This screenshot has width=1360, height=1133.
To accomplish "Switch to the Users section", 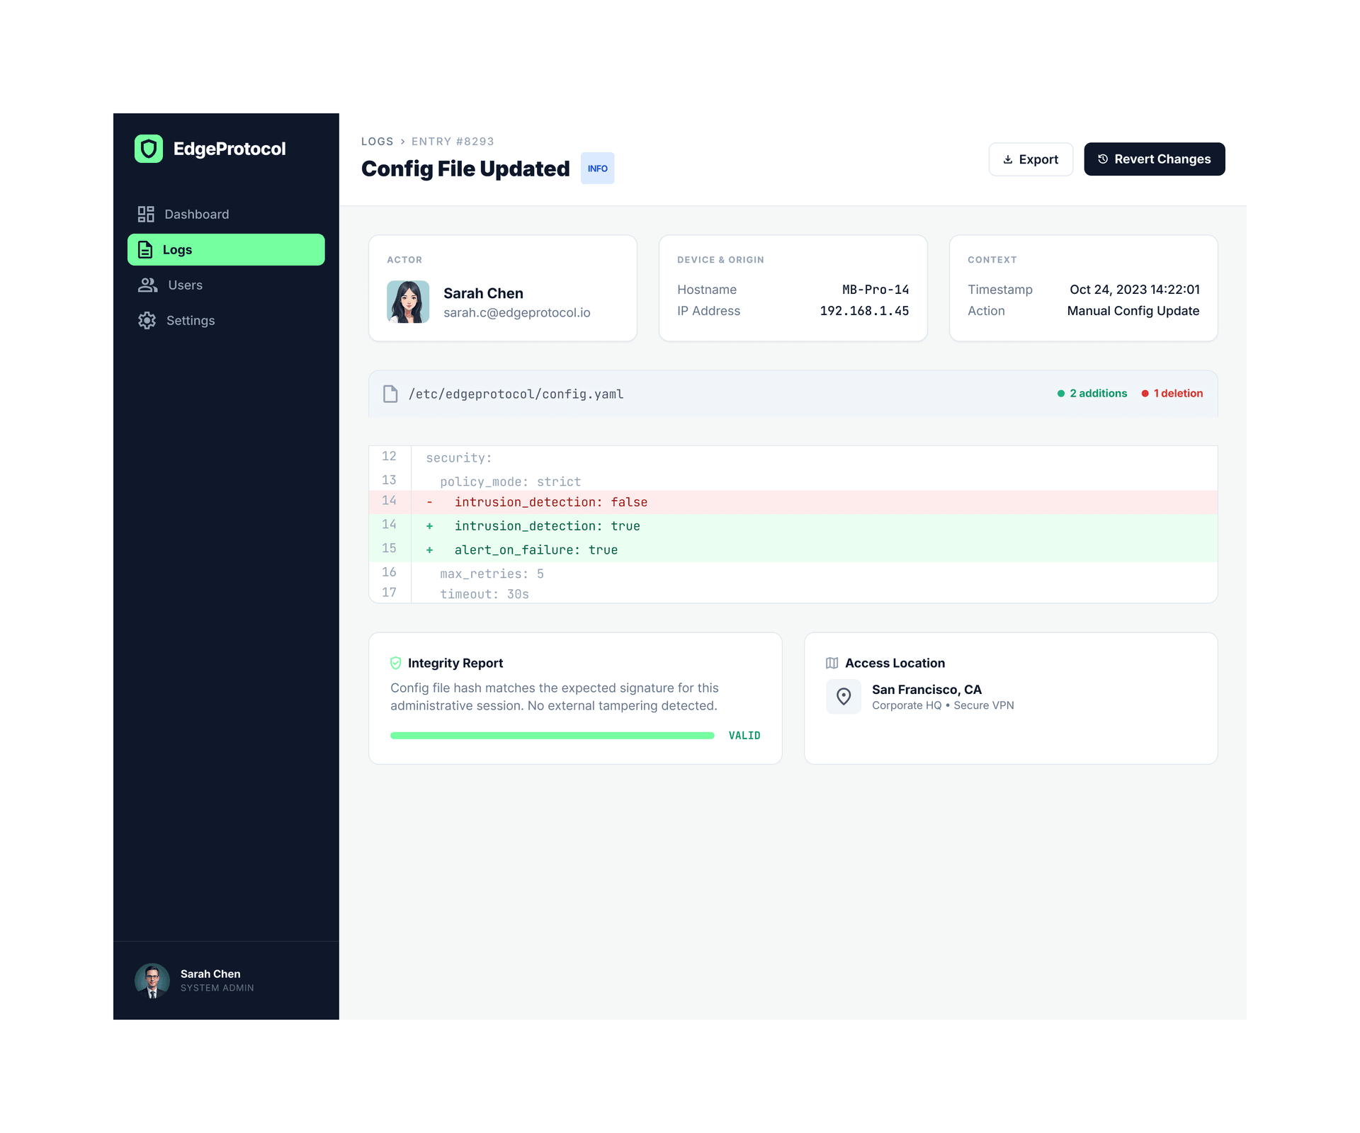I will pos(184,285).
